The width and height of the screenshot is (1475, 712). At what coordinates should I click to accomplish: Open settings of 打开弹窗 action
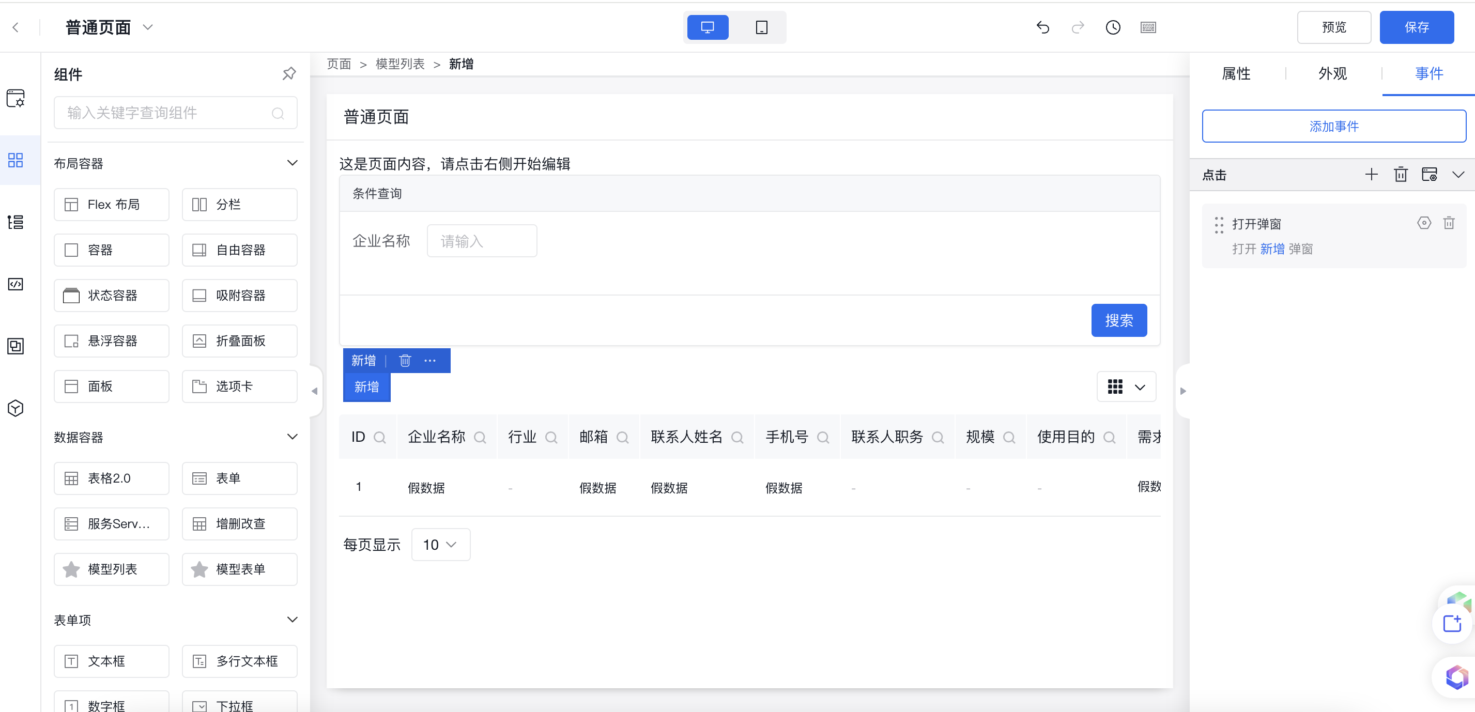(1424, 223)
